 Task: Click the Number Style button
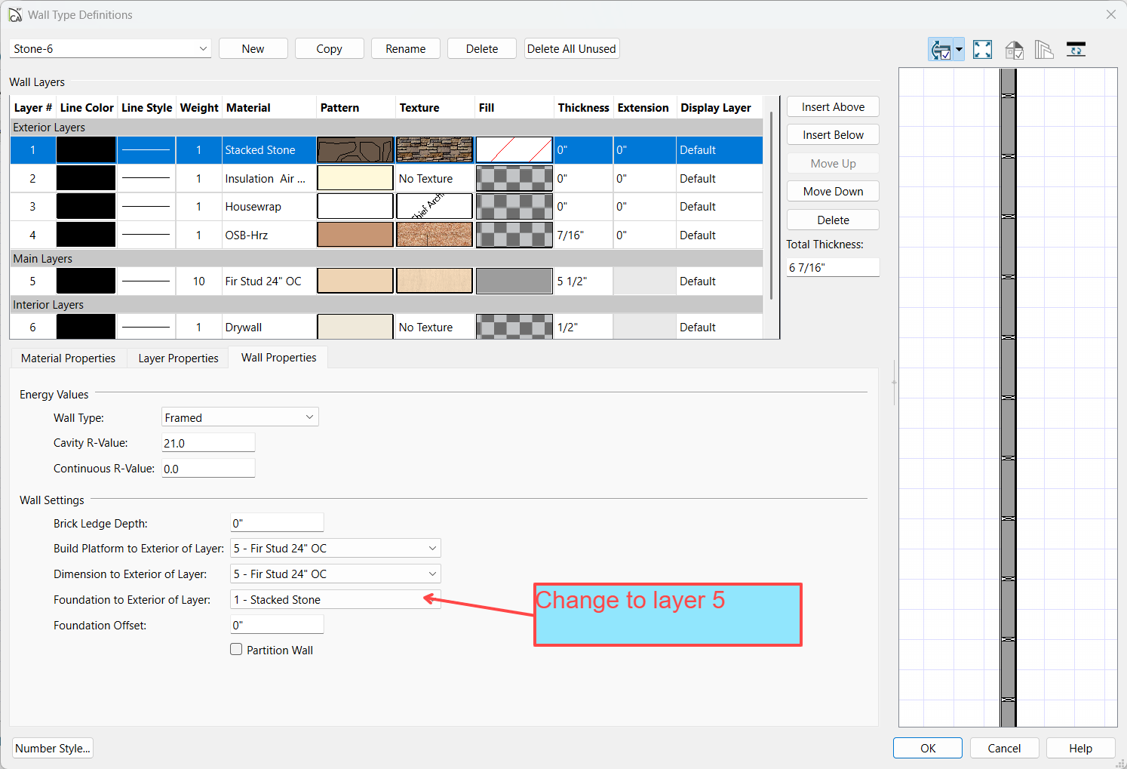pyautogui.click(x=53, y=749)
